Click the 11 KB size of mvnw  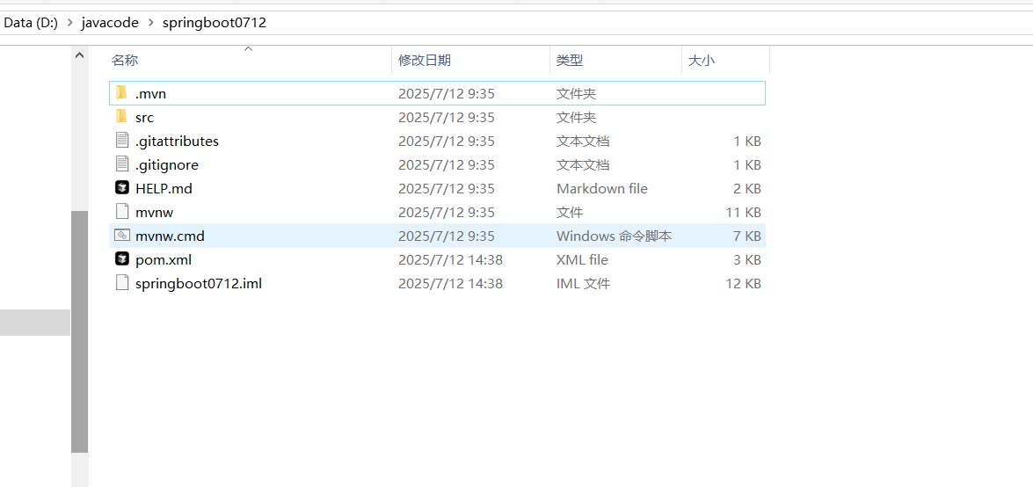tap(742, 212)
